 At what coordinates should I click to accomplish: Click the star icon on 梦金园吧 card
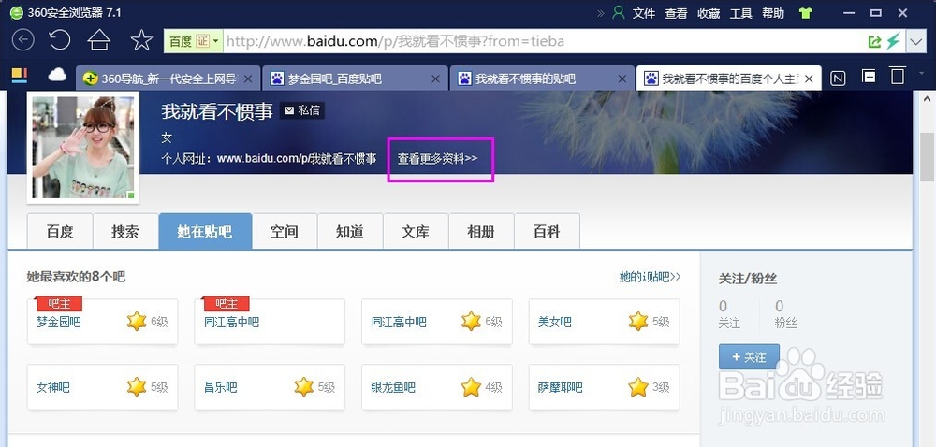[x=137, y=322]
